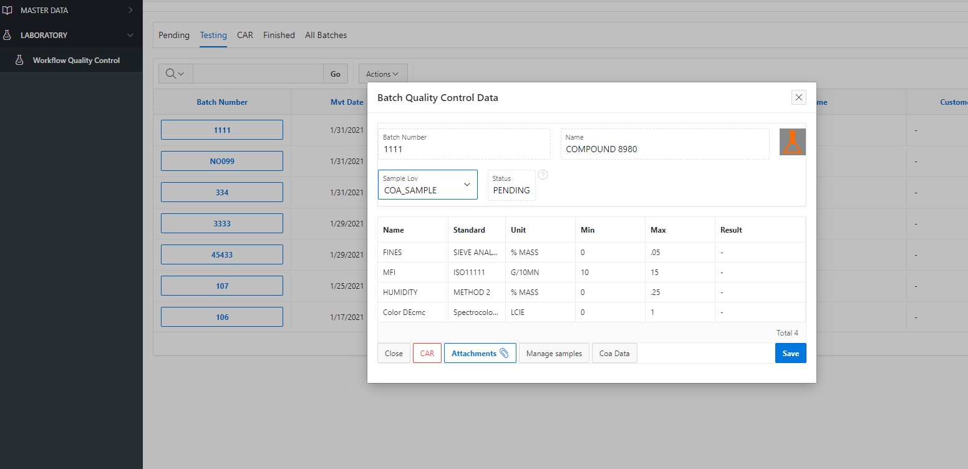
Task: Click the Manage samples button
Action: (x=554, y=353)
